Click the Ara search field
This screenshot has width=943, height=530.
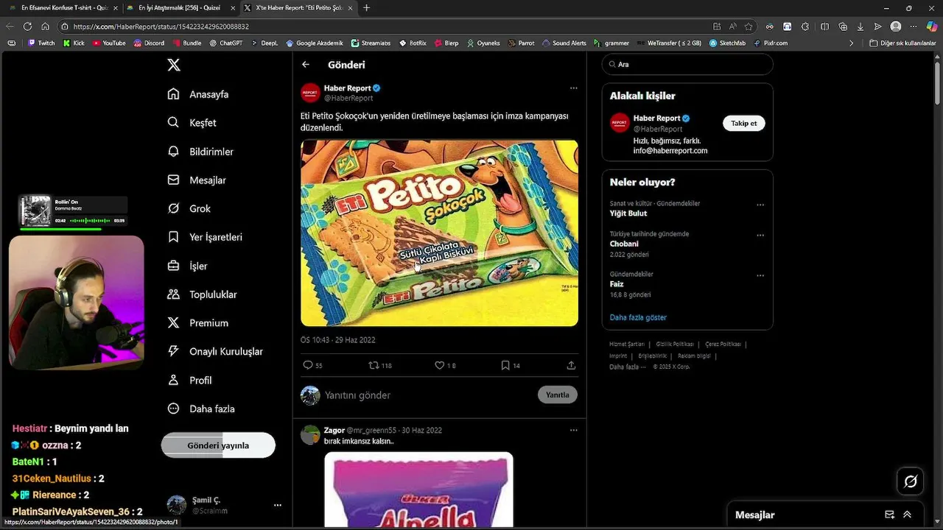[687, 64]
